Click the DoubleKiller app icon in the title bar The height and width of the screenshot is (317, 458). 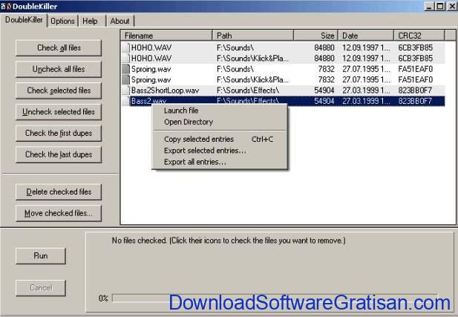click(6, 6)
